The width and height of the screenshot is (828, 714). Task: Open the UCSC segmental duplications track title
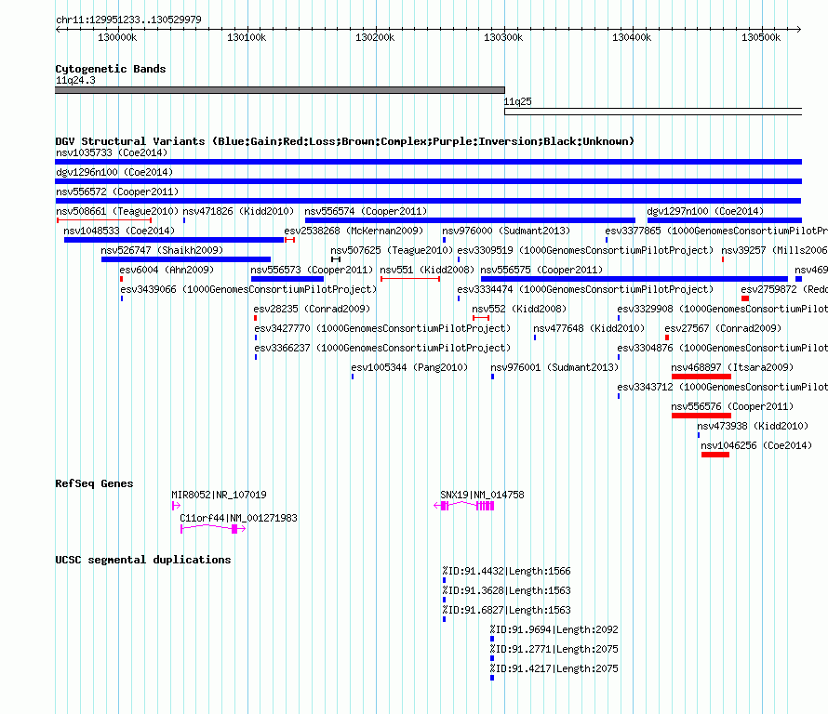143,560
